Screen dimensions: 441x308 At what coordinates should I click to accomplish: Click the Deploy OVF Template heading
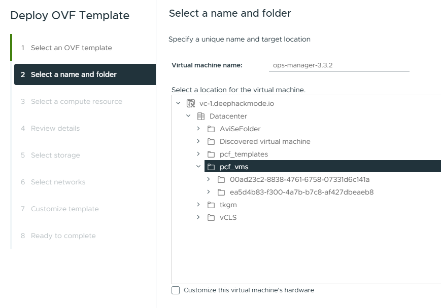point(70,15)
